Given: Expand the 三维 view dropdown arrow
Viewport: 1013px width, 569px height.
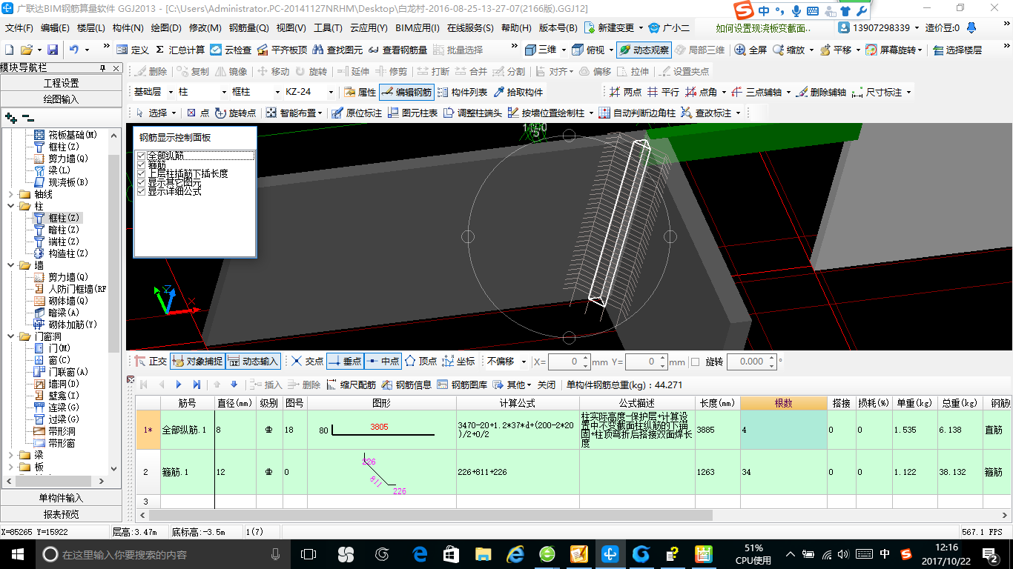Looking at the screenshot, I should pyautogui.click(x=564, y=50).
